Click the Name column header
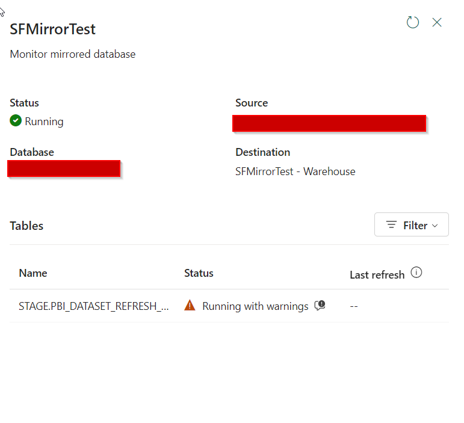464x423 pixels. (x=33, y=273)
